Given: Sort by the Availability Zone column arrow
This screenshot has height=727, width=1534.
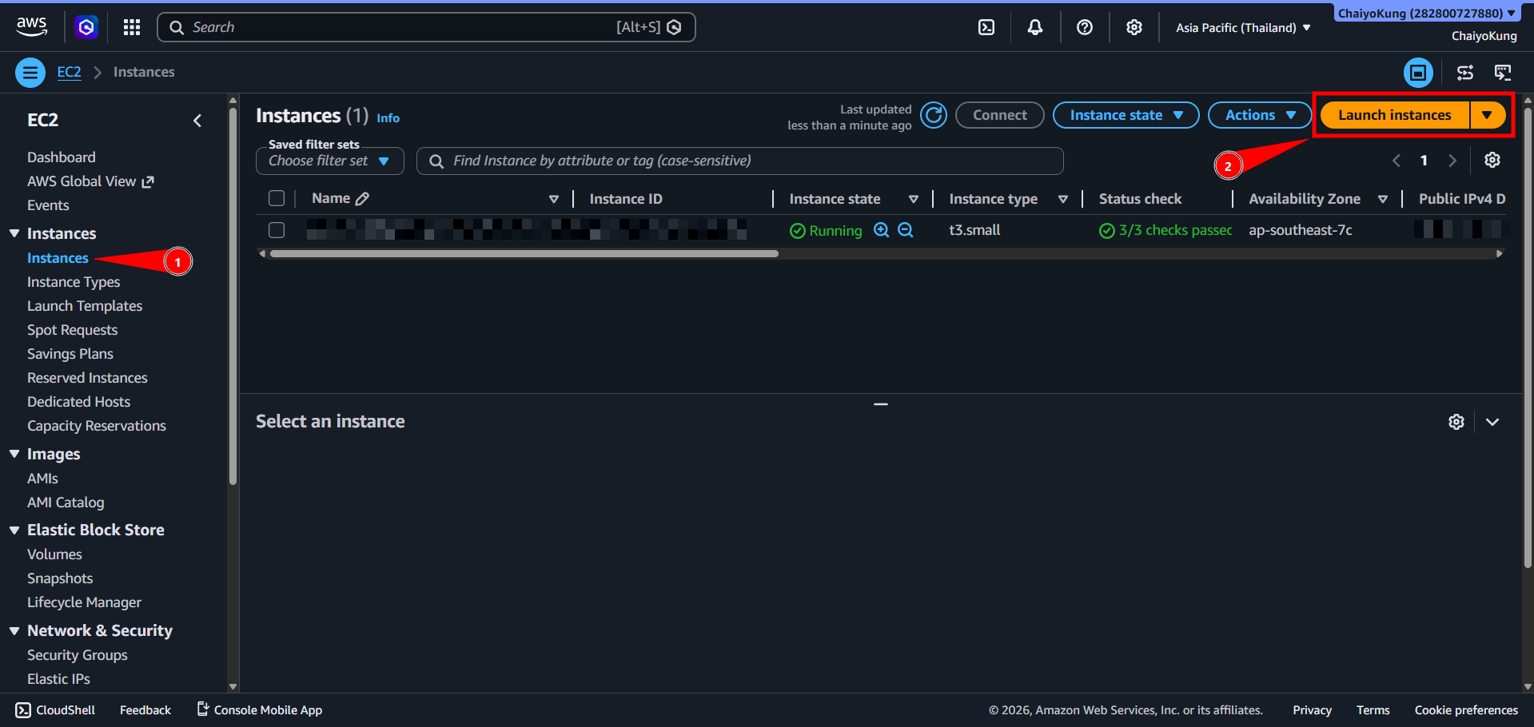Looking at the screenshot, I should [x=1383, y=199].
